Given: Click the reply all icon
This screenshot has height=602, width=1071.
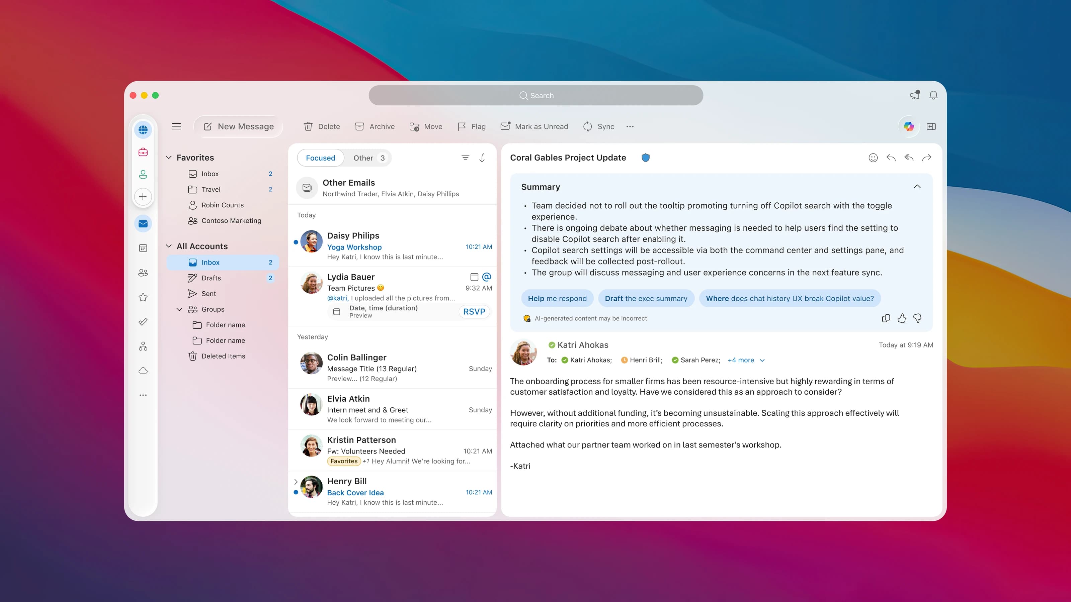Looking at the screenshot, I should pos(909,158).
